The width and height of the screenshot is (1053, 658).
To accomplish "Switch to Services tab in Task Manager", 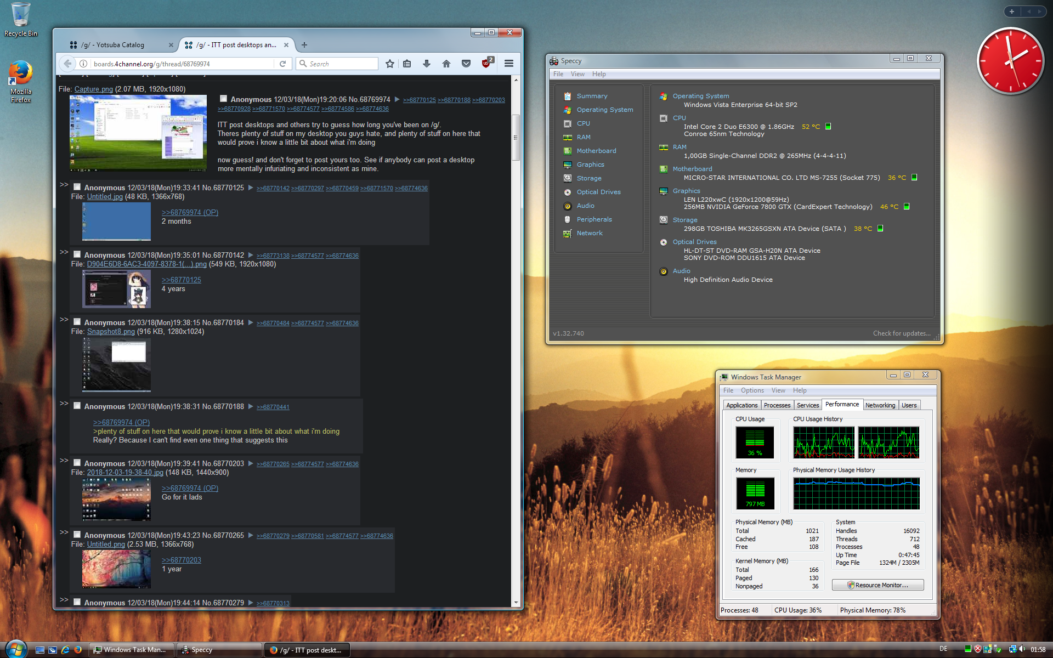I will pyautogui.click(x=808, y=405).
